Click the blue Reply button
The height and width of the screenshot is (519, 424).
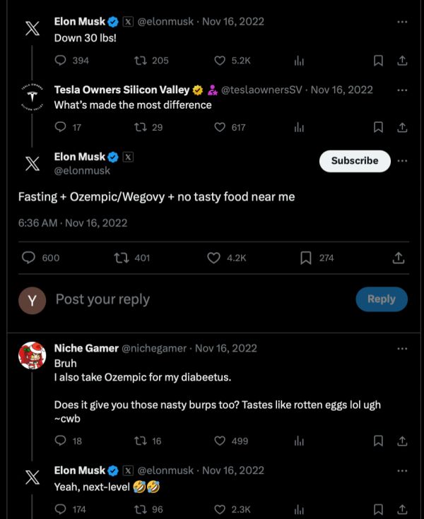click(x=381, y=299)
